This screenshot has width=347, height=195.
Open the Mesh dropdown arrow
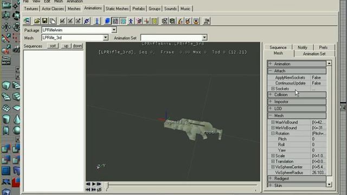[106, 37]
